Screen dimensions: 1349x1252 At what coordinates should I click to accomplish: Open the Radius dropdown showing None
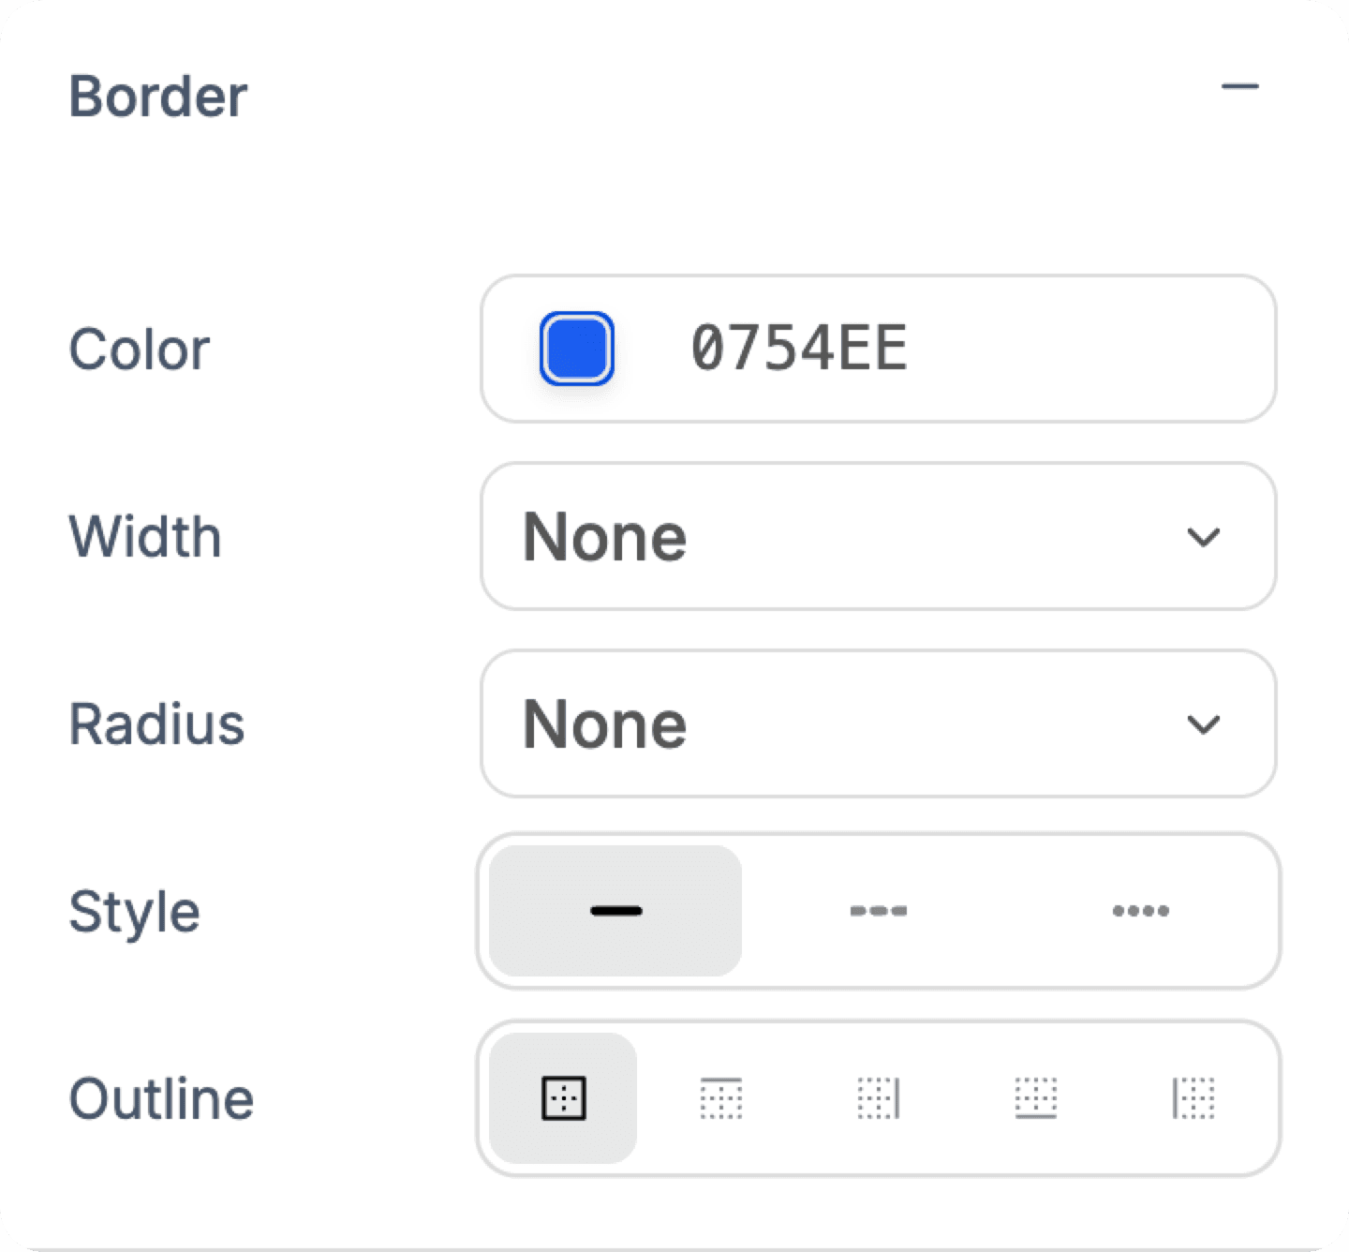click(877, 723)
